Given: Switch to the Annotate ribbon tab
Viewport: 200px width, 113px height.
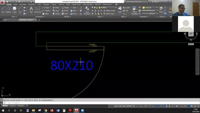Looking at the screenshot, I should (22, 4).
